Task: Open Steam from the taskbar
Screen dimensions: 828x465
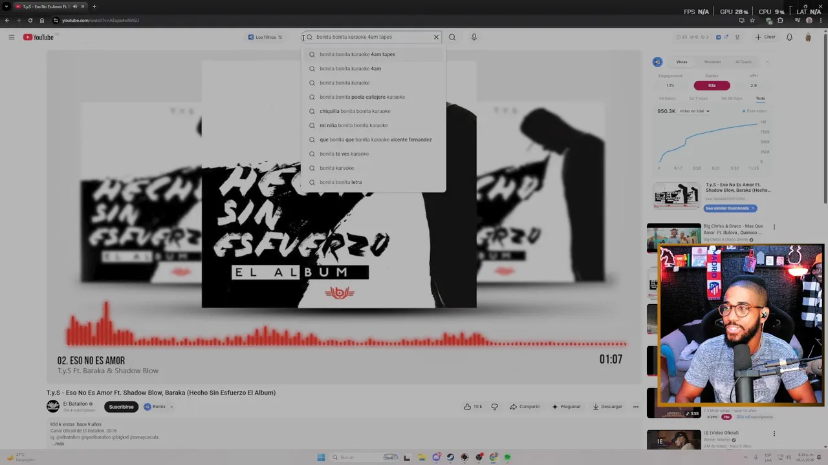Action: point(450,457)
